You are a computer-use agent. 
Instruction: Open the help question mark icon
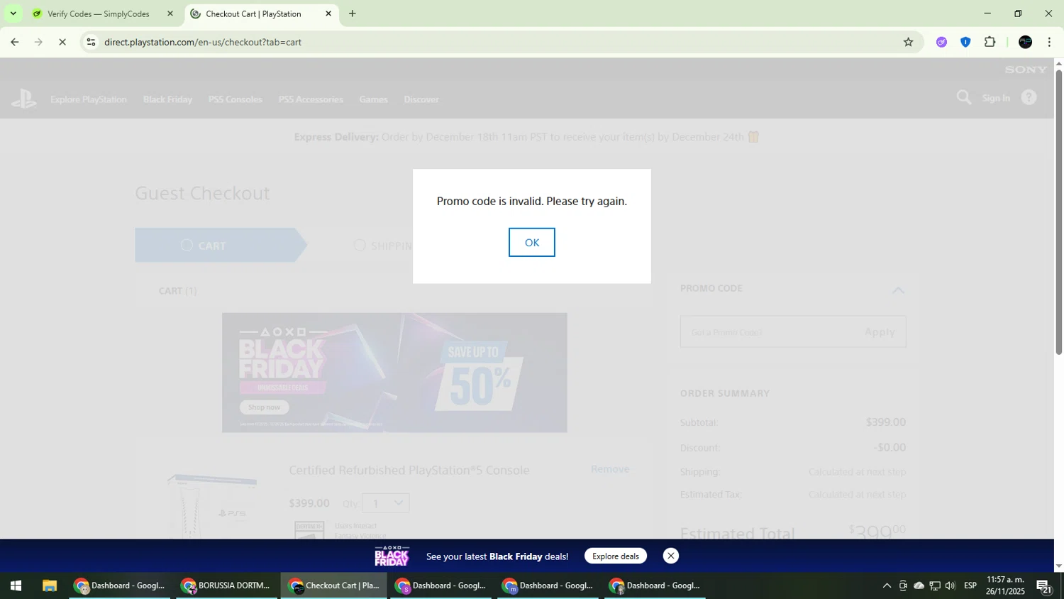tap(1029, 98)
